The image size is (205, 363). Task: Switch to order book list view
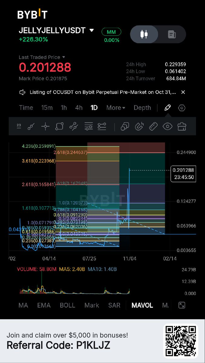(x=172, y=34)
